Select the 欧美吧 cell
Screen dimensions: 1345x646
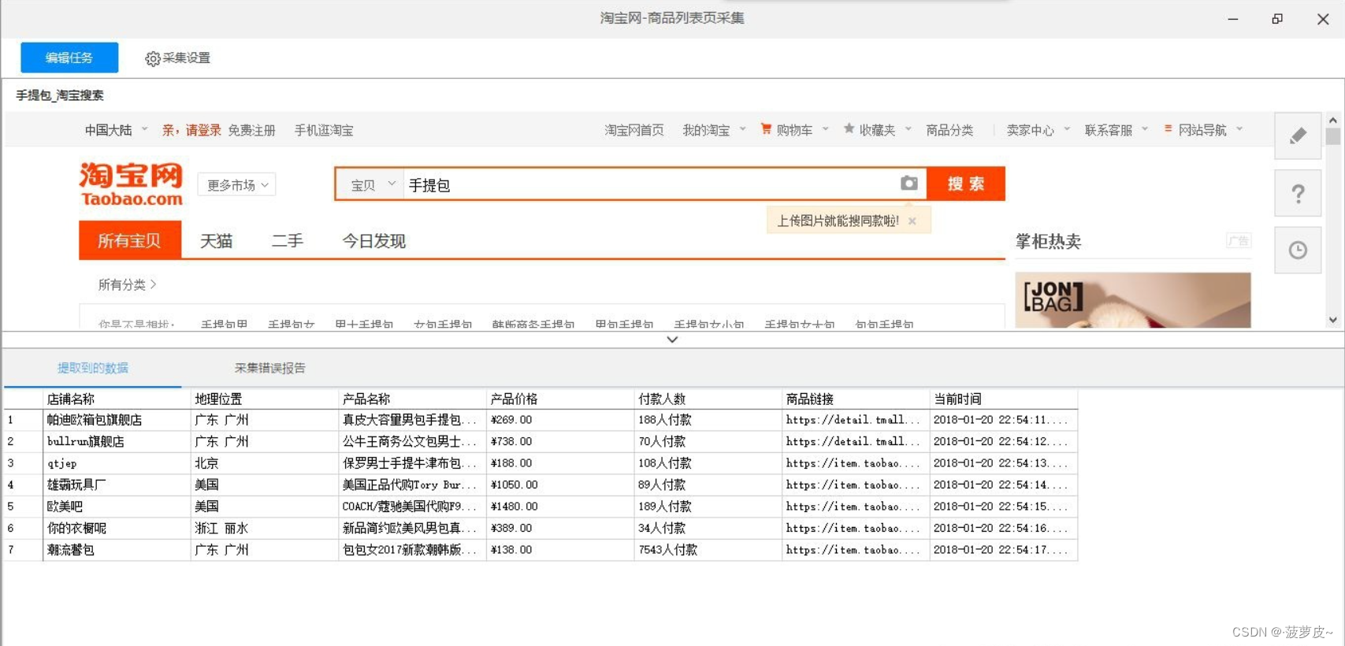[x=117, y=507]
